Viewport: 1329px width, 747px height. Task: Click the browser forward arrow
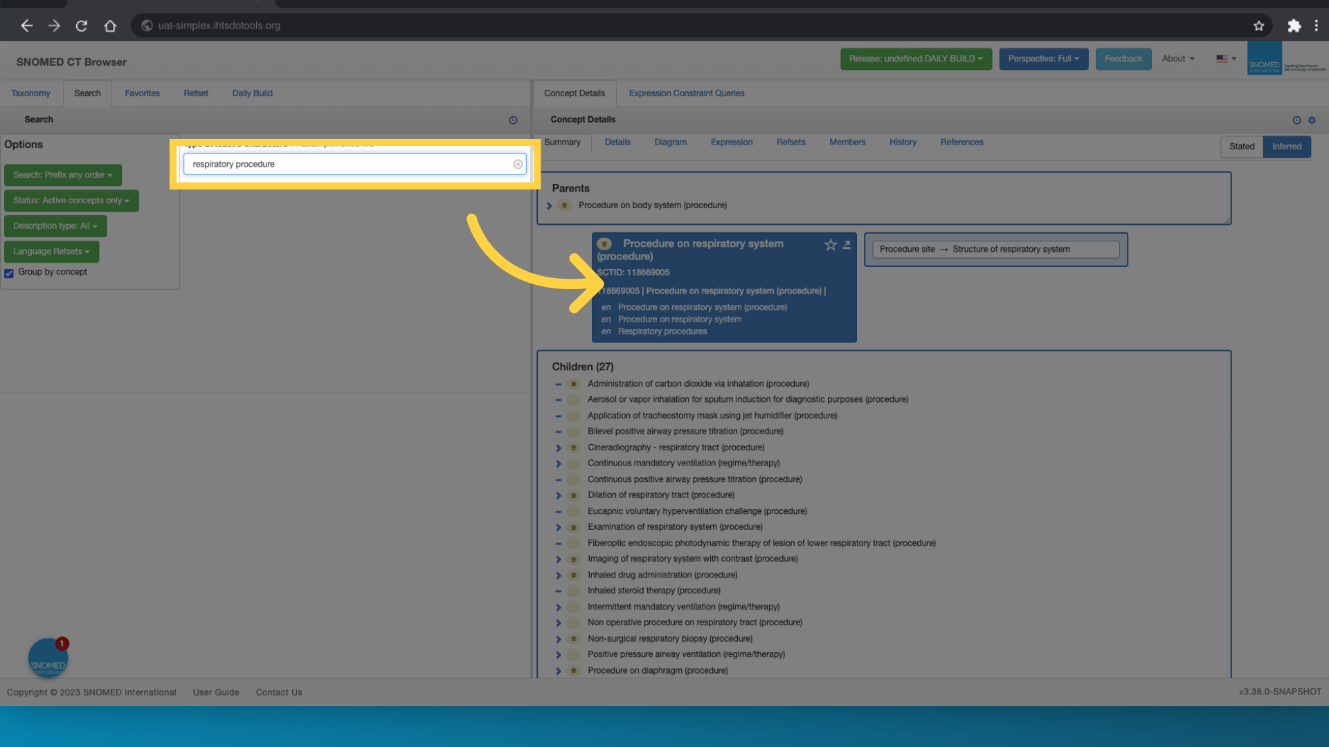[54, 26]
